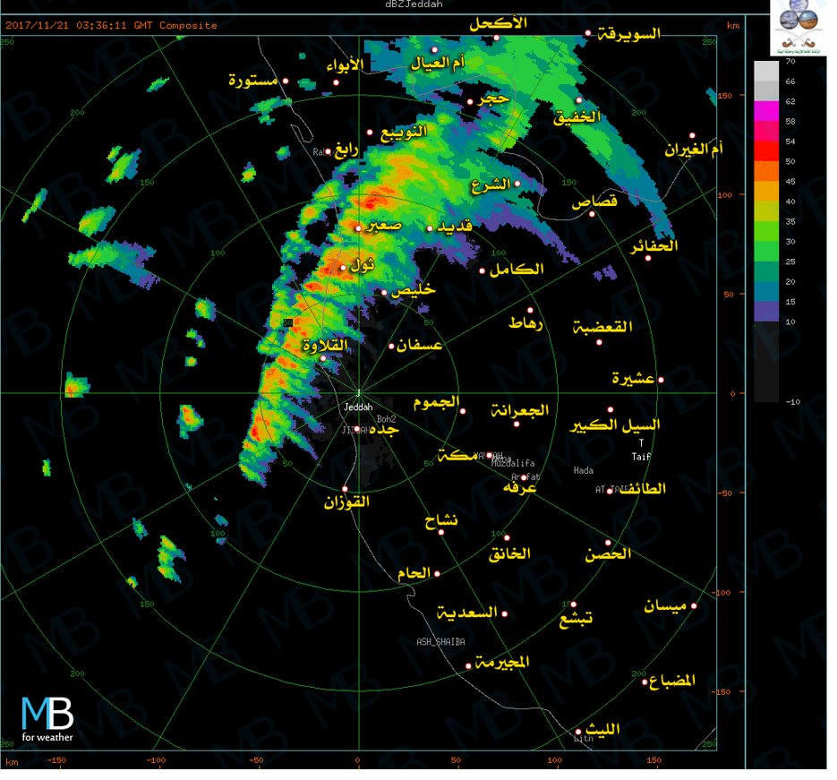Select the white 70 dBZ legend band
This screenshot has width=837, height=780.
[x=766, y=71]
